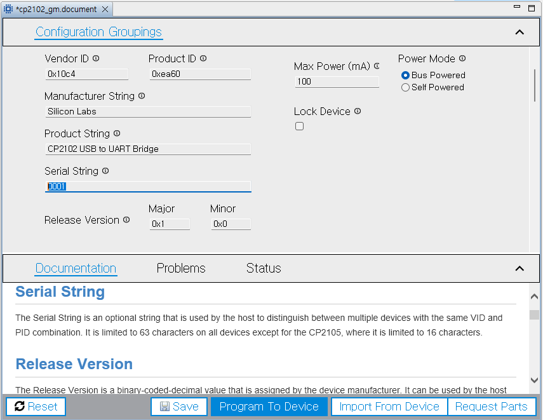Image resolution: width=543 pixels, height=420 pixels.
Task: Collapse the Configuration Groupings section
Action: coord(520,32)
